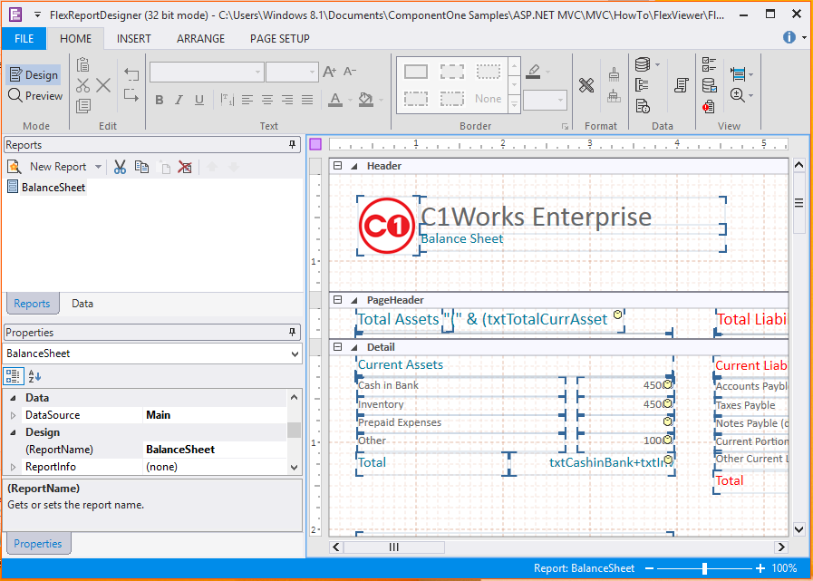This screenshot has width=813, height=581.
Task: Click Cut icon in Reports panel toolbar
Action: (x=121, y=167)
